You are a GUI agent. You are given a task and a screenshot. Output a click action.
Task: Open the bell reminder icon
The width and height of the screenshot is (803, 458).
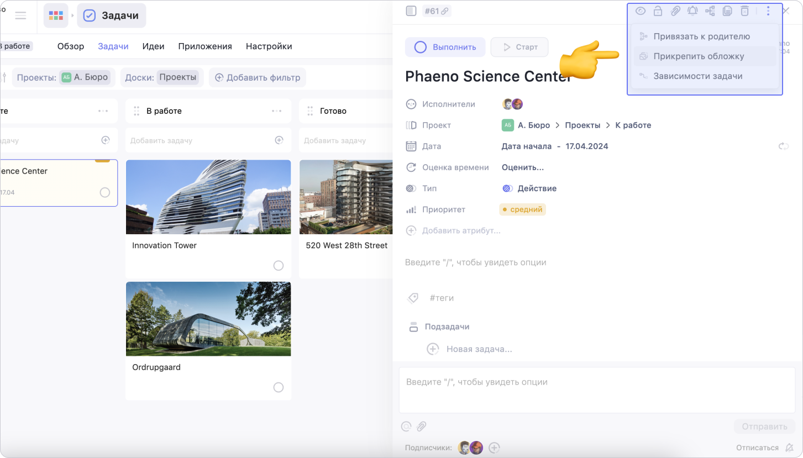point(692,11)
